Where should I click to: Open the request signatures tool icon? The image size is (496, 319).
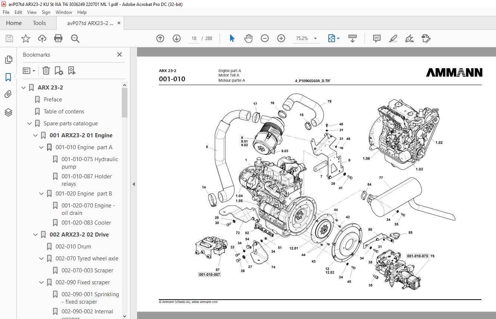(426, 38)
